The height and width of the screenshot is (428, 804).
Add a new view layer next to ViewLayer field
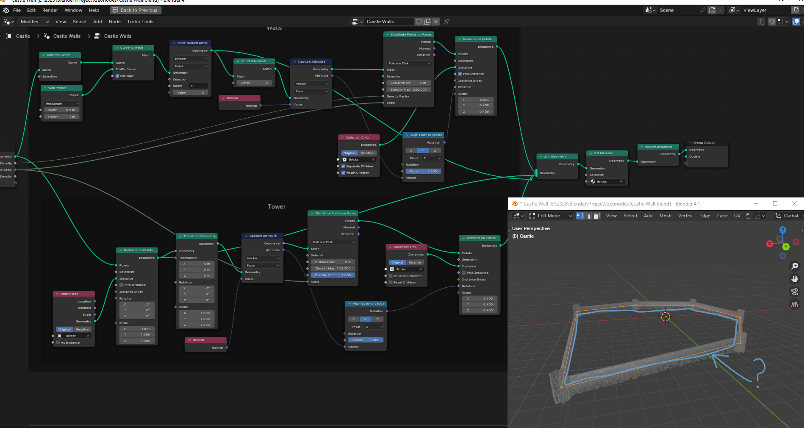click(796, 10)
